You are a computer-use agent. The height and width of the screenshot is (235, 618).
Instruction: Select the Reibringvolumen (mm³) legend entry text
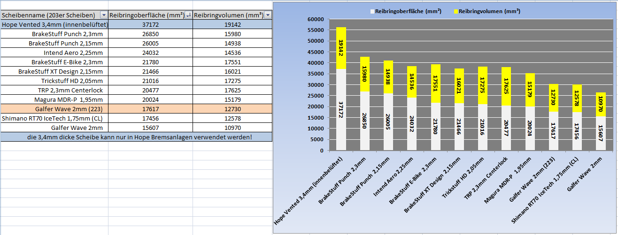(490, 11)
